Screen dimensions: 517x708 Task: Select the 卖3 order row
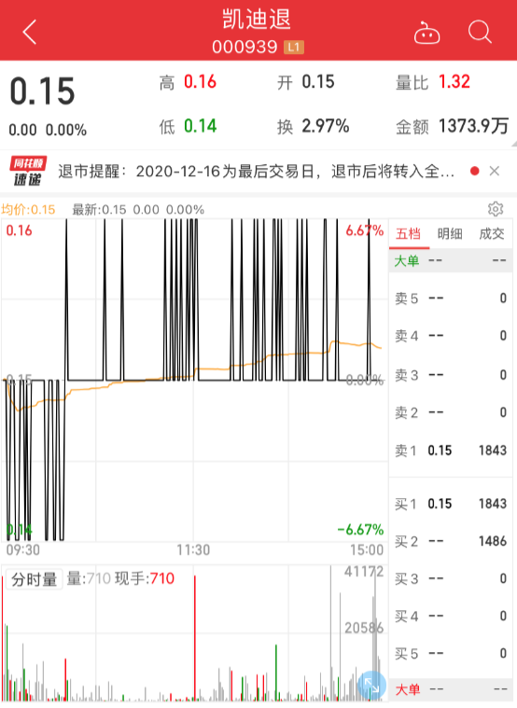(x=451, y=375)
